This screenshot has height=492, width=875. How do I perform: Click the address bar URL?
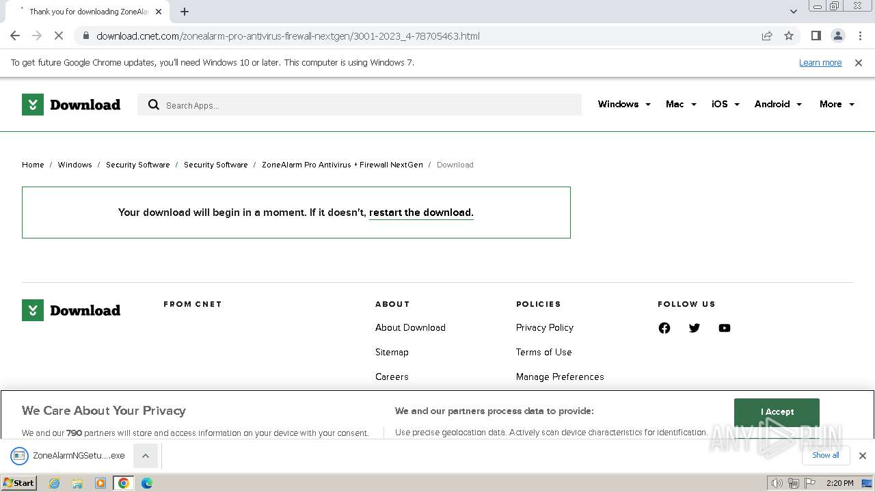288,36
